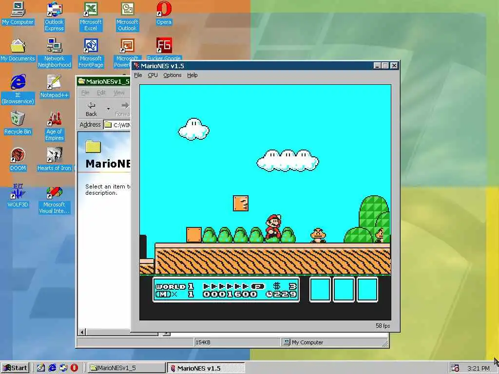This screenshot has width=499, height=374.
Task: Click the My Computer status bar zone
Action: click(x=334, y=342)
